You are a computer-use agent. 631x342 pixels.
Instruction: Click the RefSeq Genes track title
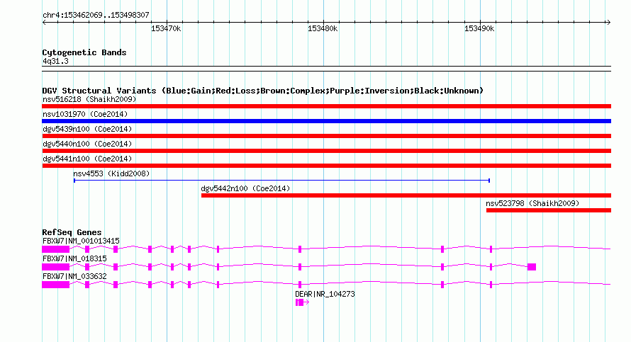72,232
